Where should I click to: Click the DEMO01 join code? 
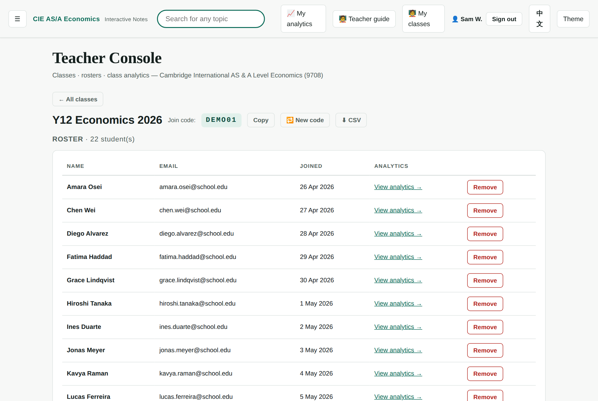[x=221, y=120]
